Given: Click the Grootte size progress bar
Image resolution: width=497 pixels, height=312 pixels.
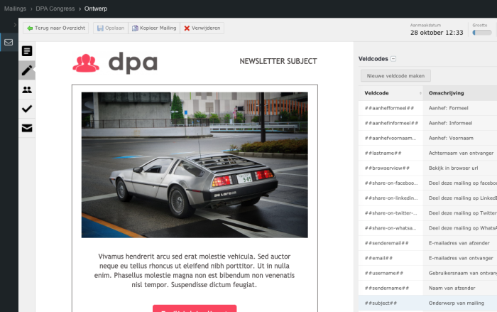Looking at the screenshot, I should 481,32.
